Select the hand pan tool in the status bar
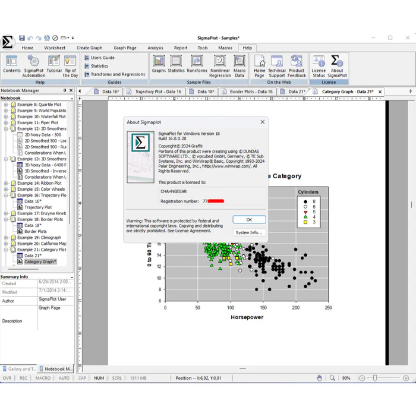This screenshot has width=416, height=416. point(319,378)
